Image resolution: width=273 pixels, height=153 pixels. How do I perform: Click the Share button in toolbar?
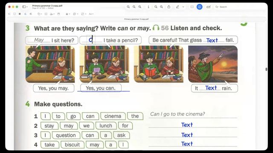pos(169,7)
